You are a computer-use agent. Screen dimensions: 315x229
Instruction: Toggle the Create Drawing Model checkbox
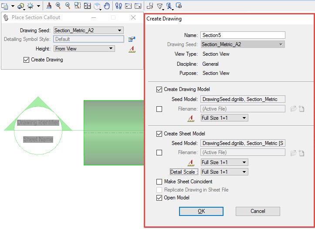click(159, 89)
